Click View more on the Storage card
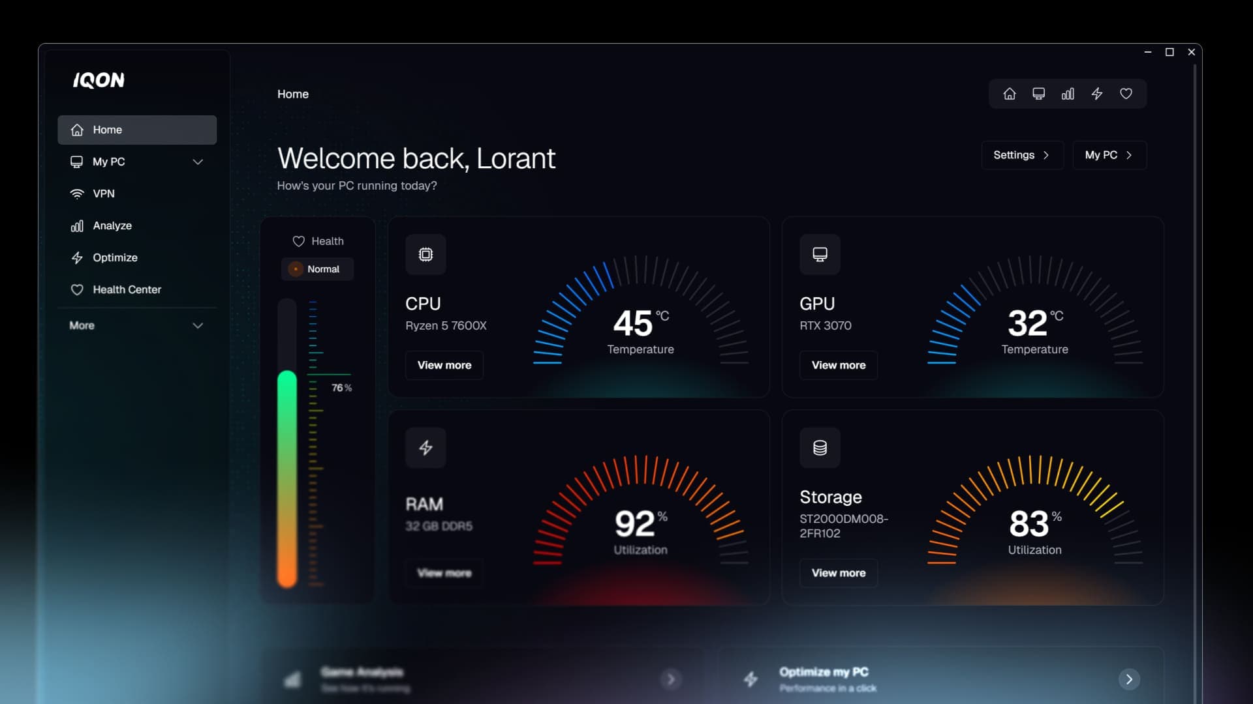Viewport: 1253px width, 704px height. coord(839,573)
